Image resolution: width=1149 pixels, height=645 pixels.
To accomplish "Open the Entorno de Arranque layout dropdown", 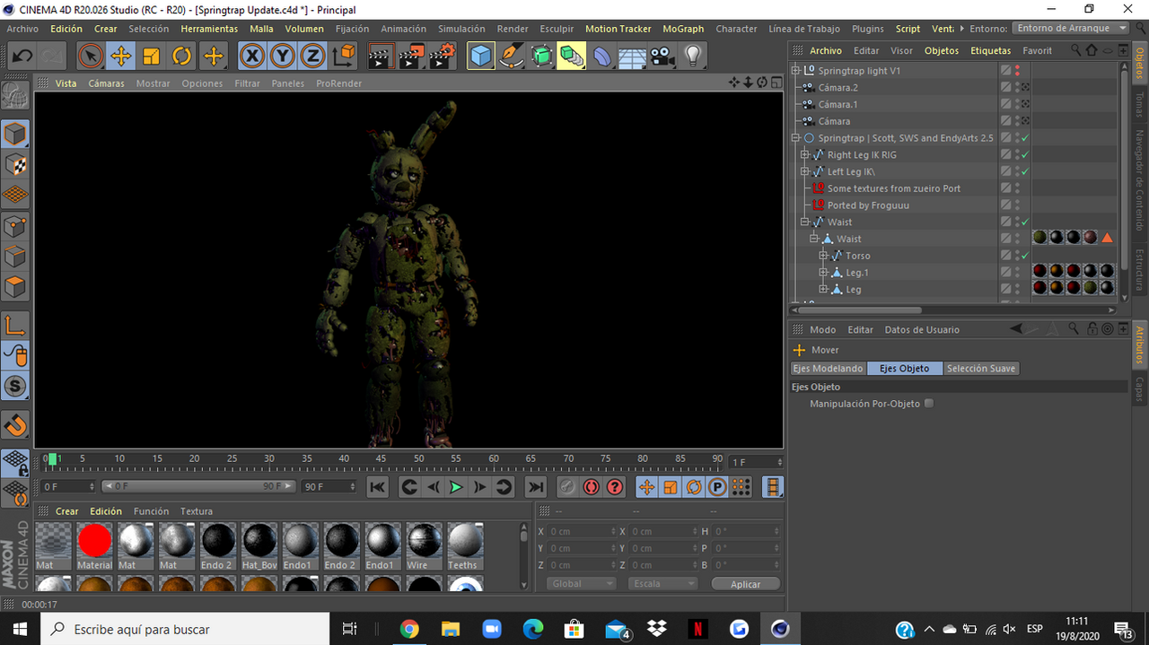I will (1071, 29).
